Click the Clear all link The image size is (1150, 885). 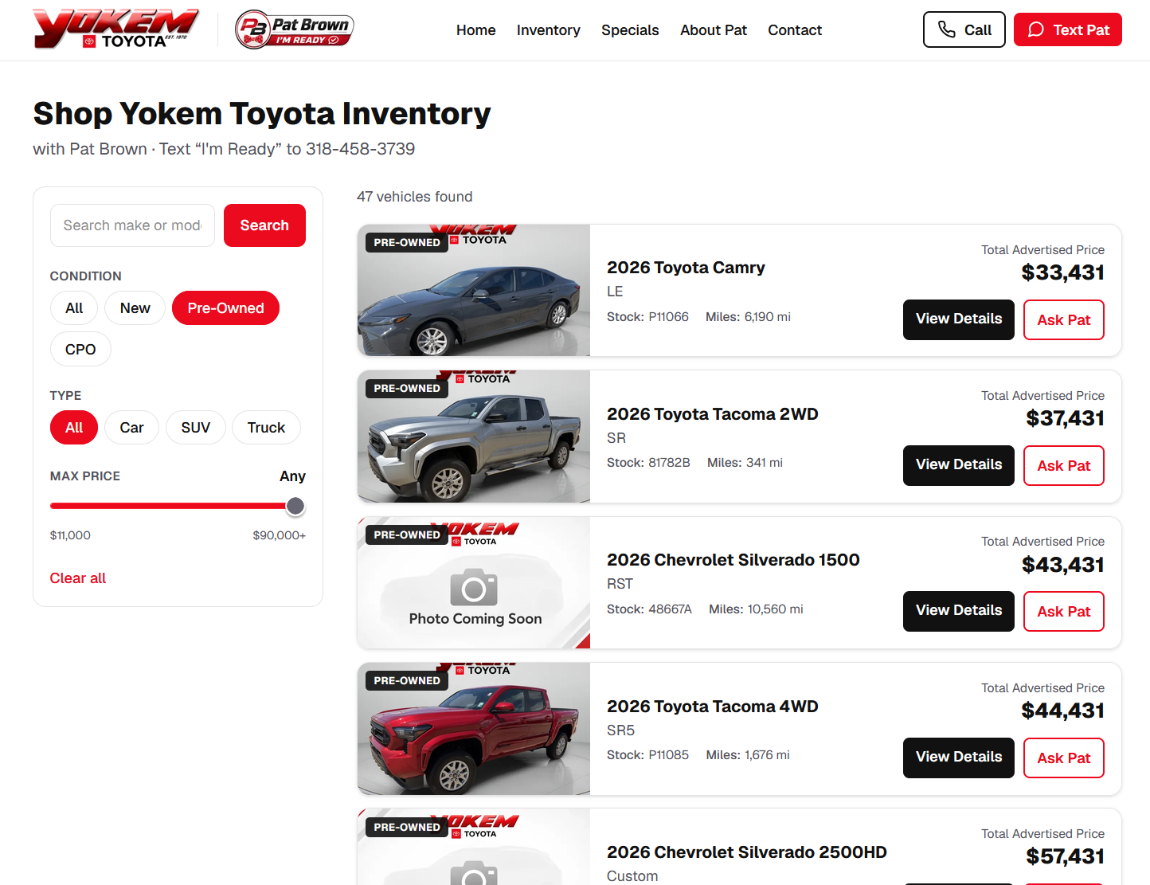78,578
